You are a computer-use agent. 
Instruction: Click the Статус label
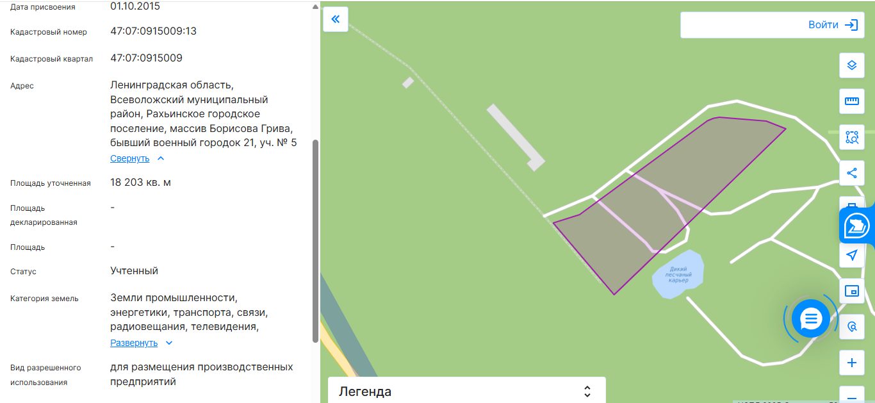(x=23, y=272)
